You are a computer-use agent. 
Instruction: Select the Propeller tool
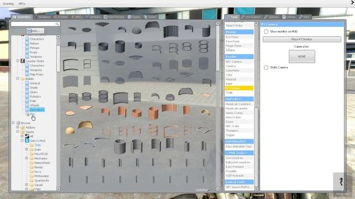pos(239,171)
